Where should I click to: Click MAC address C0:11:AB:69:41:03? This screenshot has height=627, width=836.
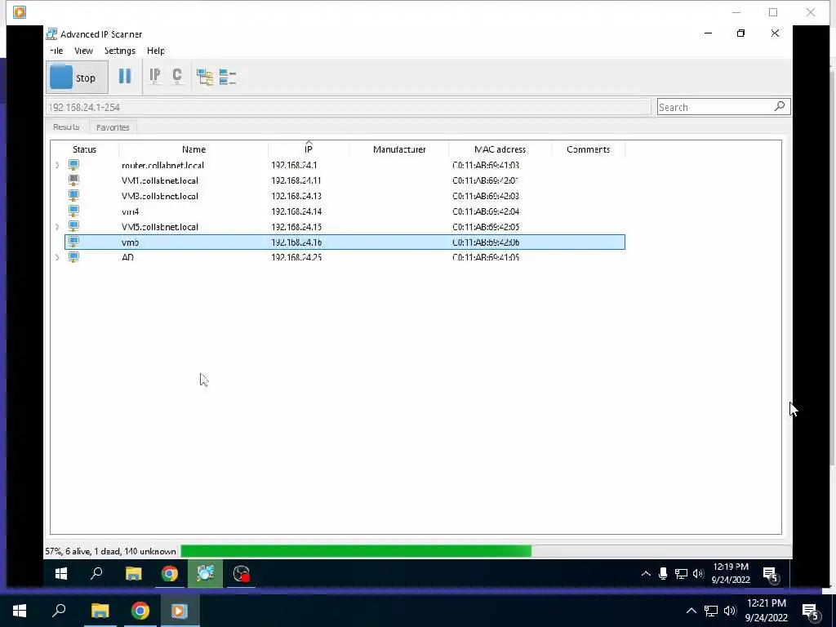click(x=486, y=165)
